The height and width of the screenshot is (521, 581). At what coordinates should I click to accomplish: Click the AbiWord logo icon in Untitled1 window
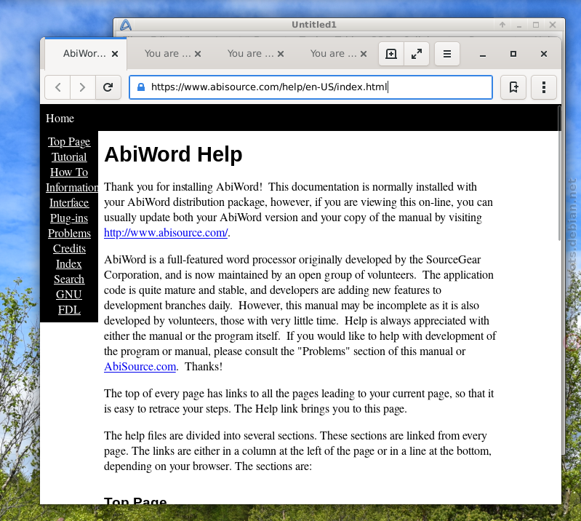126,25
